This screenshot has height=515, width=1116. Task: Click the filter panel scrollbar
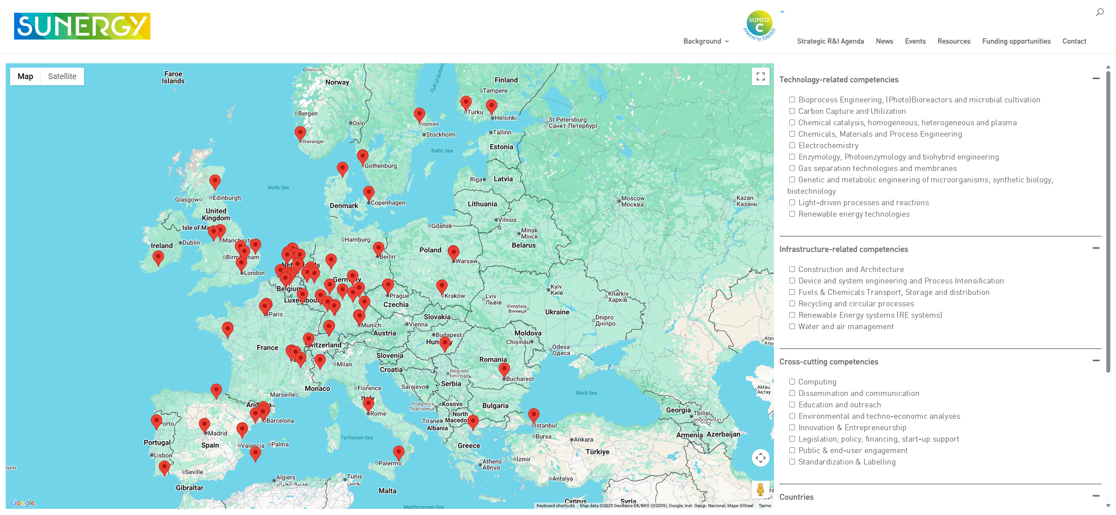point(1108,220)
